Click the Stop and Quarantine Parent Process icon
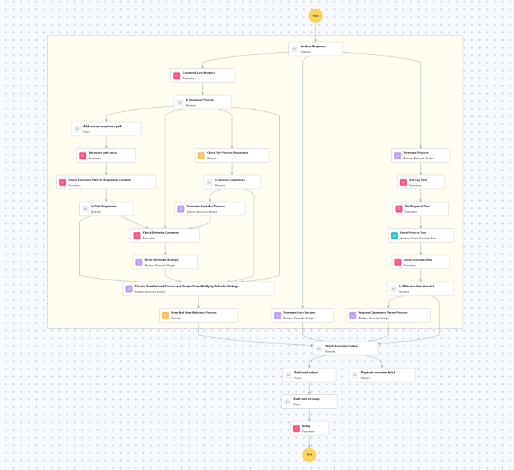514x470 pixels. tap(352, 316)
